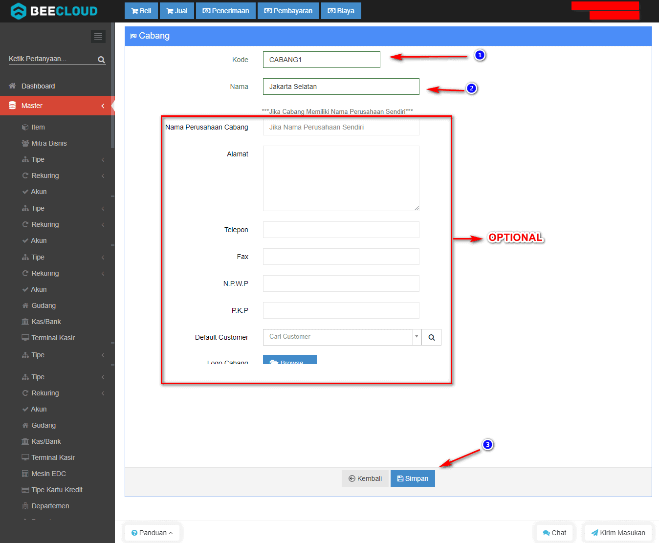This screenshot has width=659, height=543.
Task: Focus the Telepon input field
Action: click(x=341, y=230)
